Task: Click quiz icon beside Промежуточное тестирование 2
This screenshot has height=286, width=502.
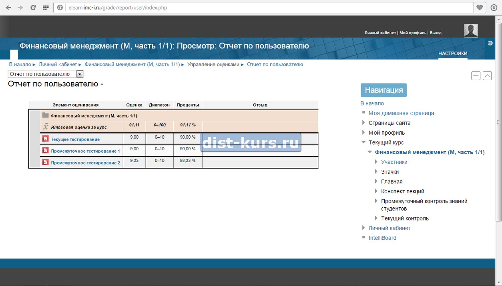Action: click(x=45, y=162)
